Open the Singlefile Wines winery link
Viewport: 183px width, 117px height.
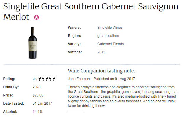(110, 28)
